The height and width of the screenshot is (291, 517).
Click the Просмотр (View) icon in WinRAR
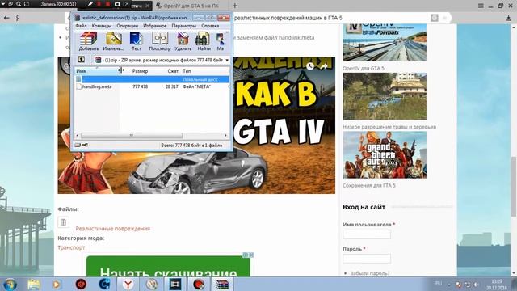pos(160,41)
